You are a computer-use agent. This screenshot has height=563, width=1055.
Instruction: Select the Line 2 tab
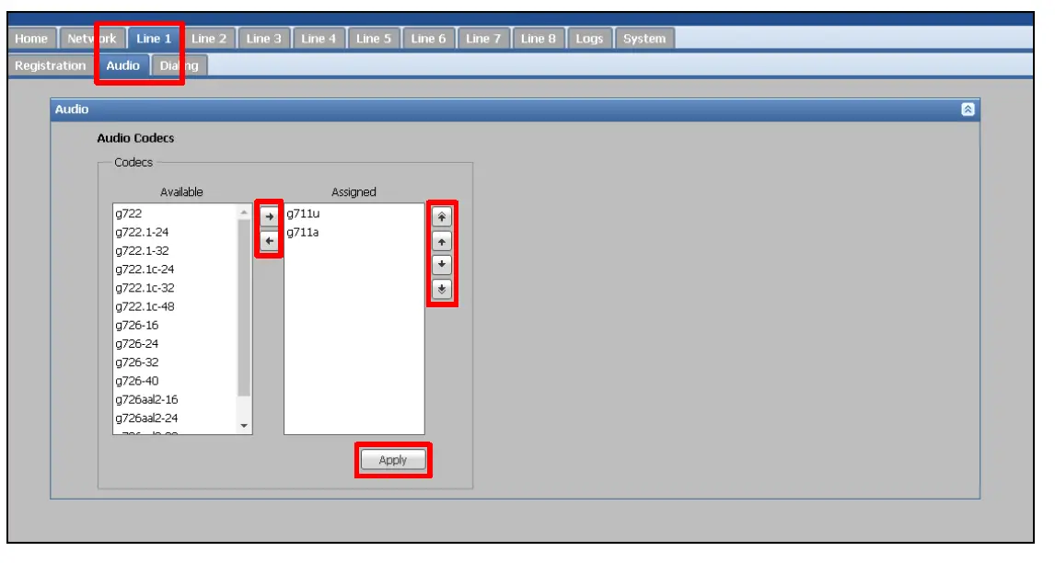(209, 39)
